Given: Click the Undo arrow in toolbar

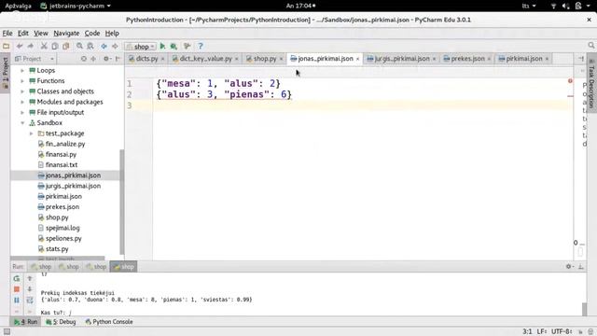Looking at the screenshot, I should [x=20, y=46].
